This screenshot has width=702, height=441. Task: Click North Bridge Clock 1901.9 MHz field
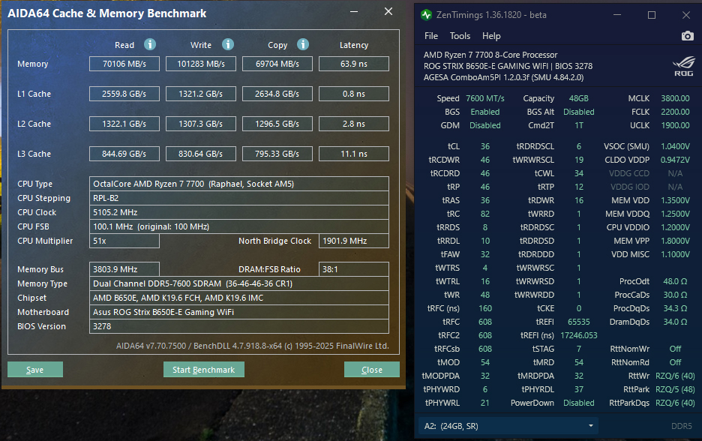coord(354,241)
